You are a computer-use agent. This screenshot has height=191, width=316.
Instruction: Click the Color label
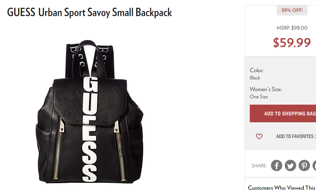click(256, 70)
